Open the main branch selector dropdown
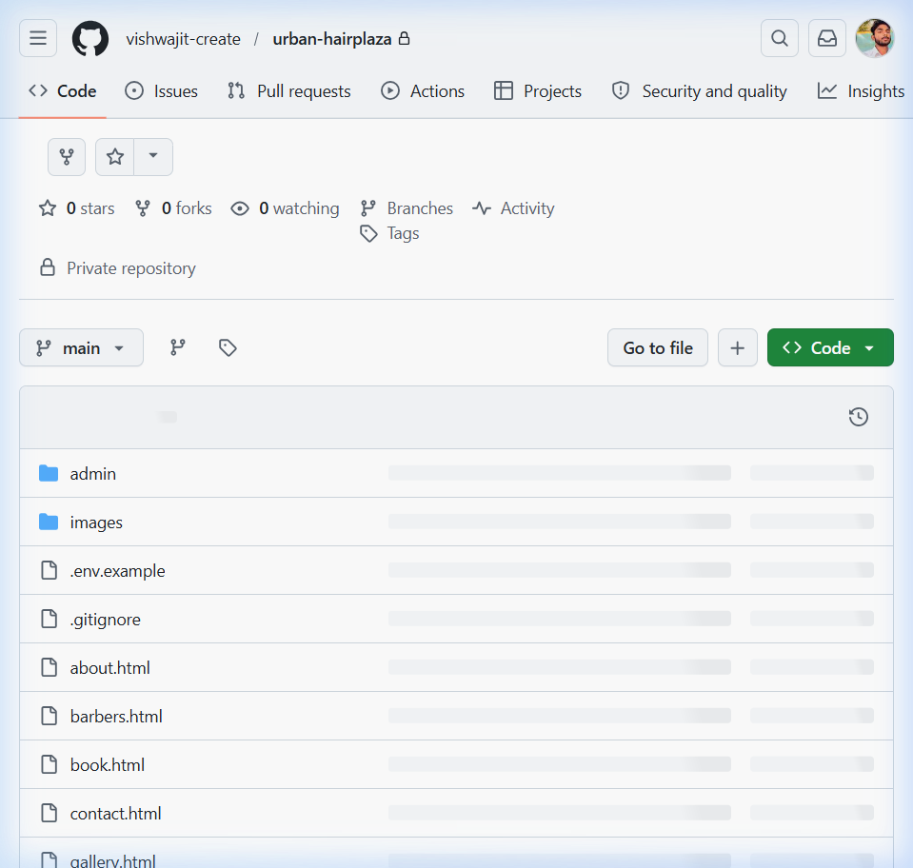Screen dimensions: 913x868 [x=82, y=347]
